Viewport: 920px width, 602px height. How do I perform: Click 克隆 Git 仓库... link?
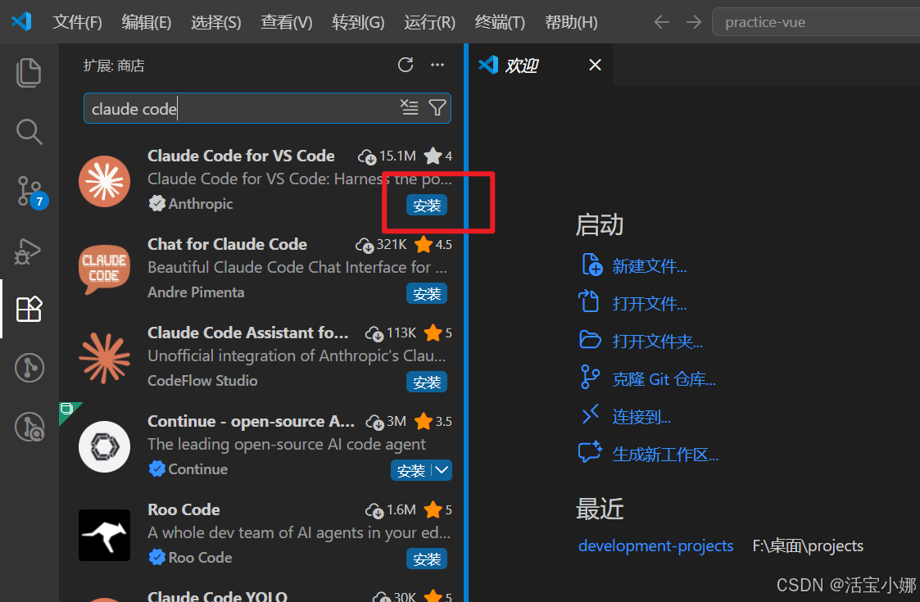click(x=664, y=379)
